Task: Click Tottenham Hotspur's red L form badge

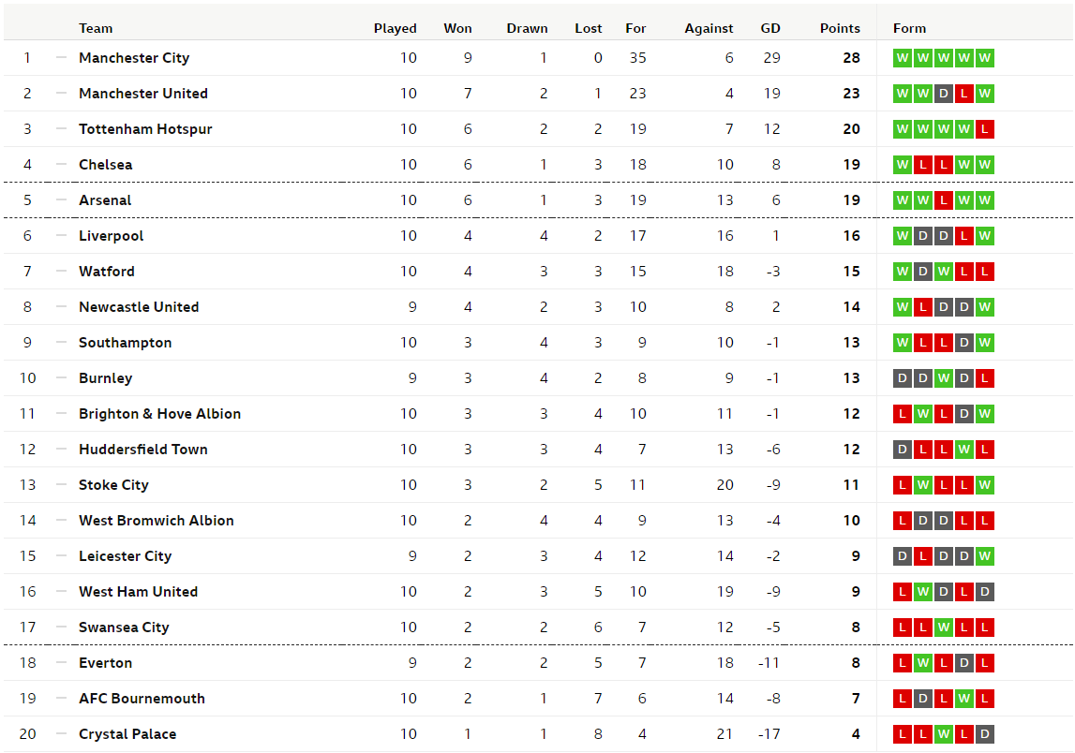Action: point(984,129)
